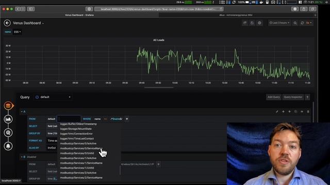This screenshot has height=185, width=330.
Task: Move query A down
Action: point(283,112)
